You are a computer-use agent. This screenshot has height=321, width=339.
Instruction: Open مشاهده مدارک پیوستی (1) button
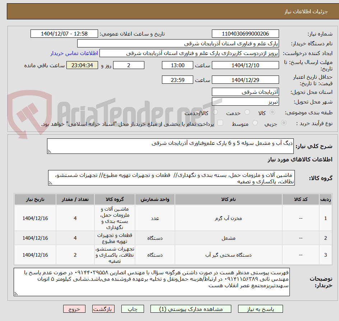[191, 309]
